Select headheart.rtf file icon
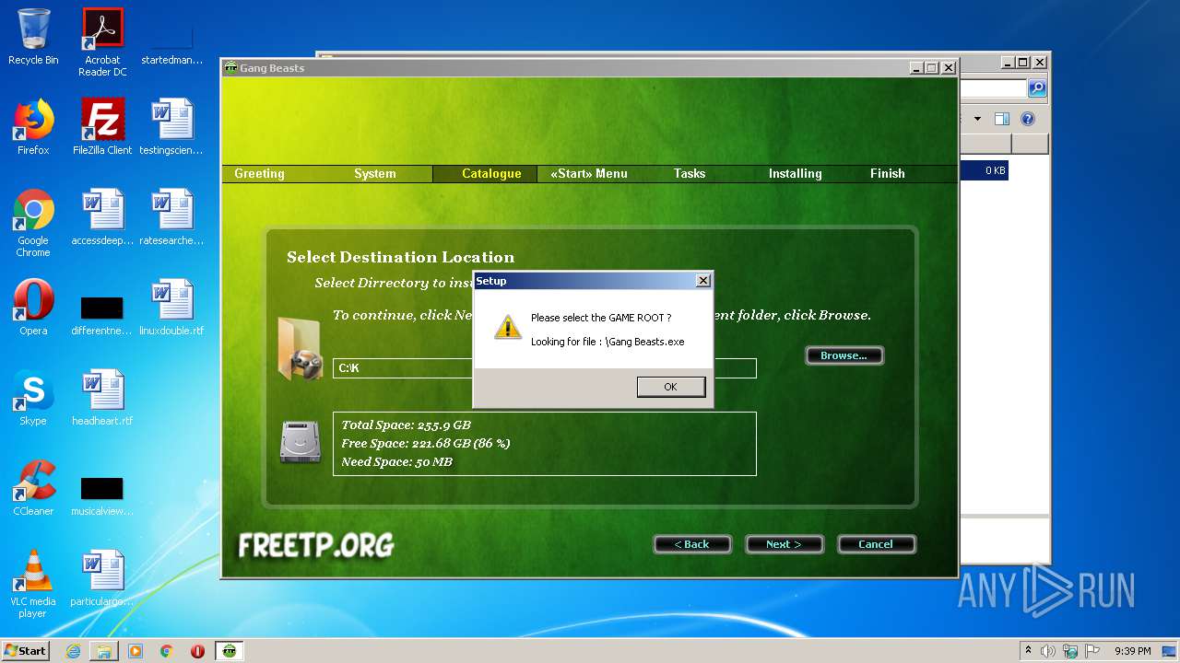The width and height of the screenshot is (1180, 663). click(102, 398)
